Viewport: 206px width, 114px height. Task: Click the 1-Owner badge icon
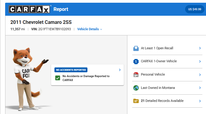(x=136, y=61)
